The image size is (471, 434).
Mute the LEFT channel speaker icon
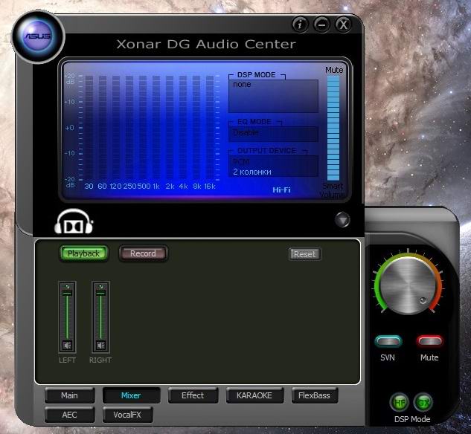pyautogui.click(x=67, y=345)
